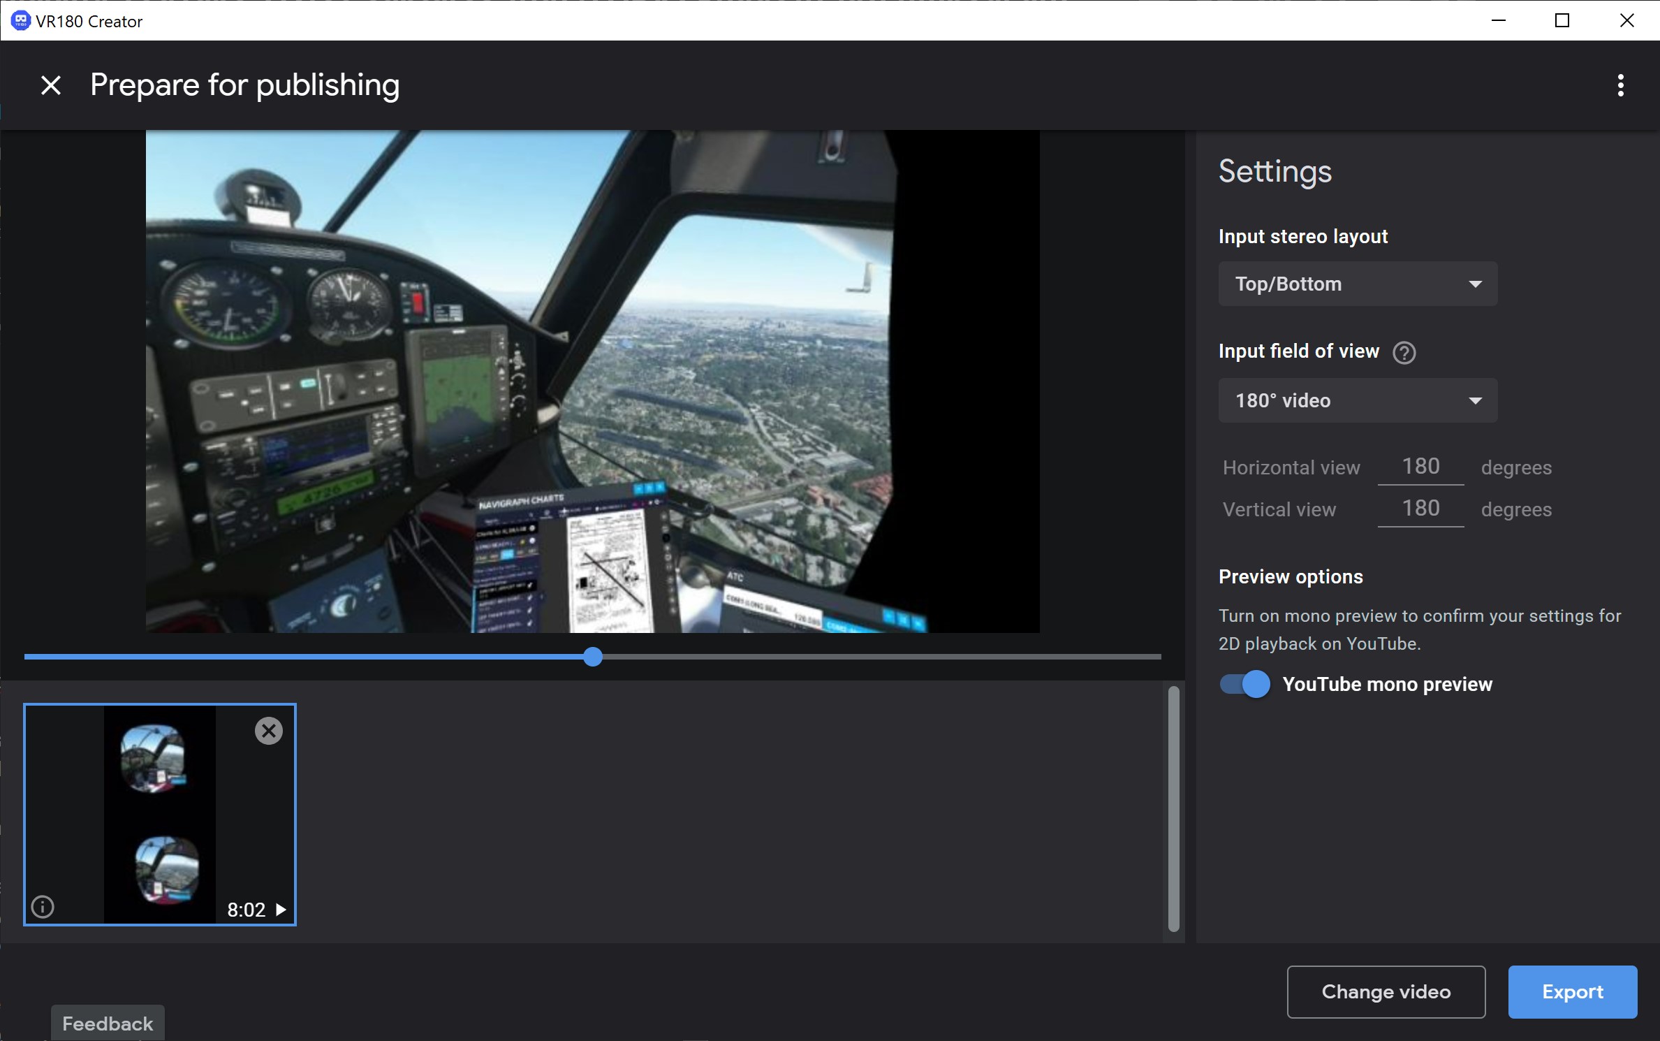Click the Vertical view degrees field

pyautogui.click(x=1420, y=509)
